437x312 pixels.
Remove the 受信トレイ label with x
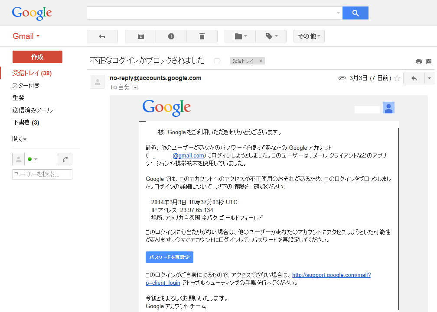261,61
